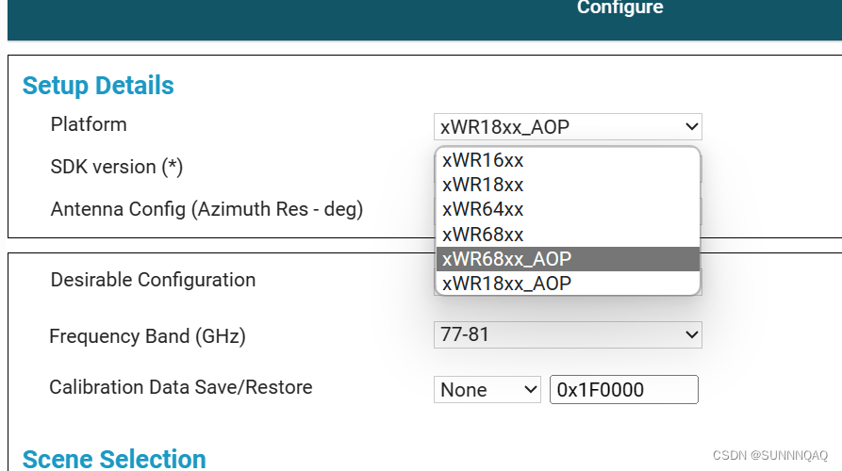Click the Platform dropdown chevron arrow
842x471 pixels.
692,127
